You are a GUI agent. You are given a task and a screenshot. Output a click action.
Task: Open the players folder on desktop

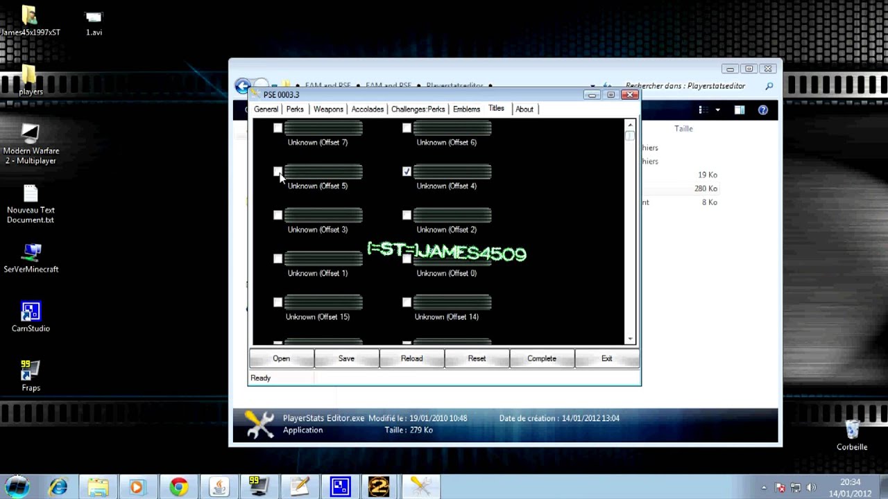[x=31, y=80]
